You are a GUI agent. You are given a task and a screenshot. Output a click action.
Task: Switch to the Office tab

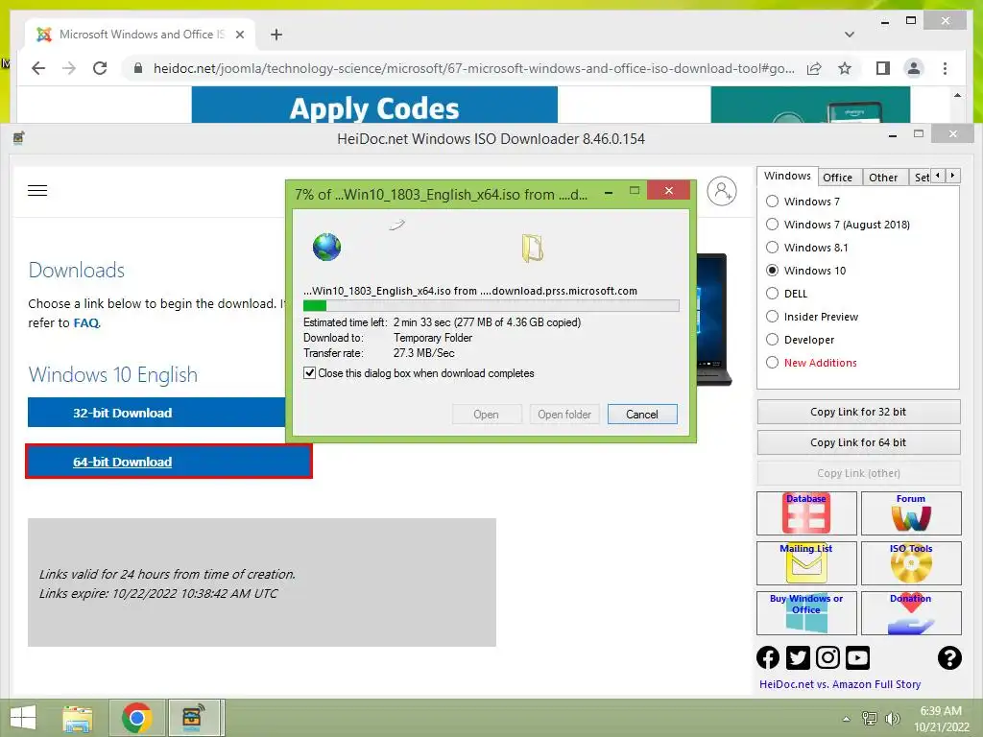(x=837, y=178)
